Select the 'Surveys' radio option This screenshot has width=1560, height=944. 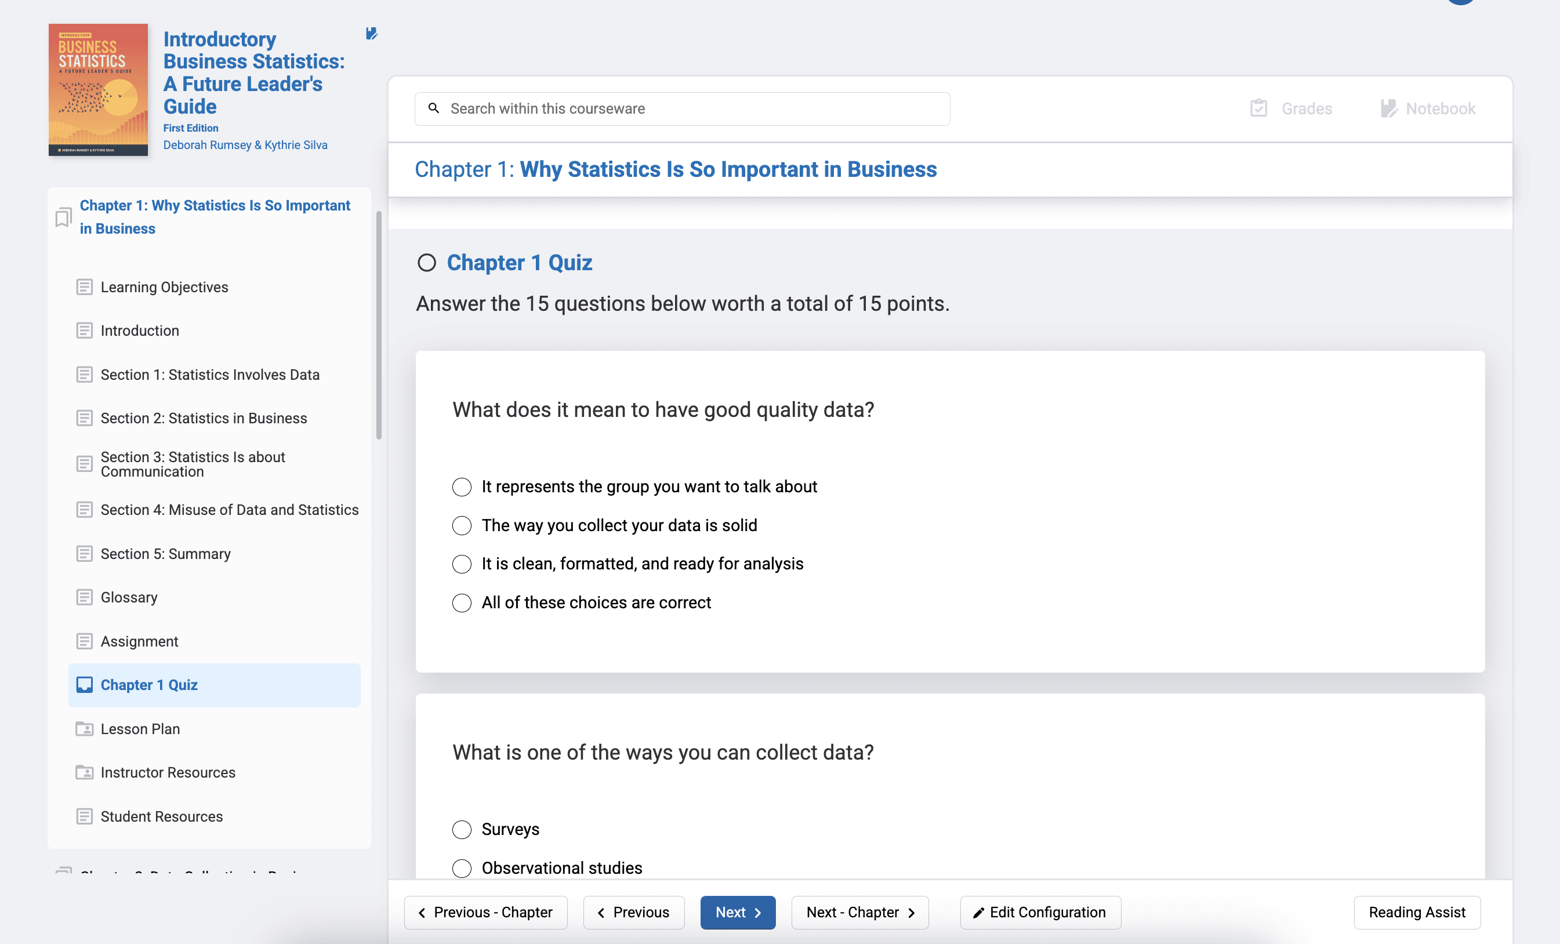[462, 829]
